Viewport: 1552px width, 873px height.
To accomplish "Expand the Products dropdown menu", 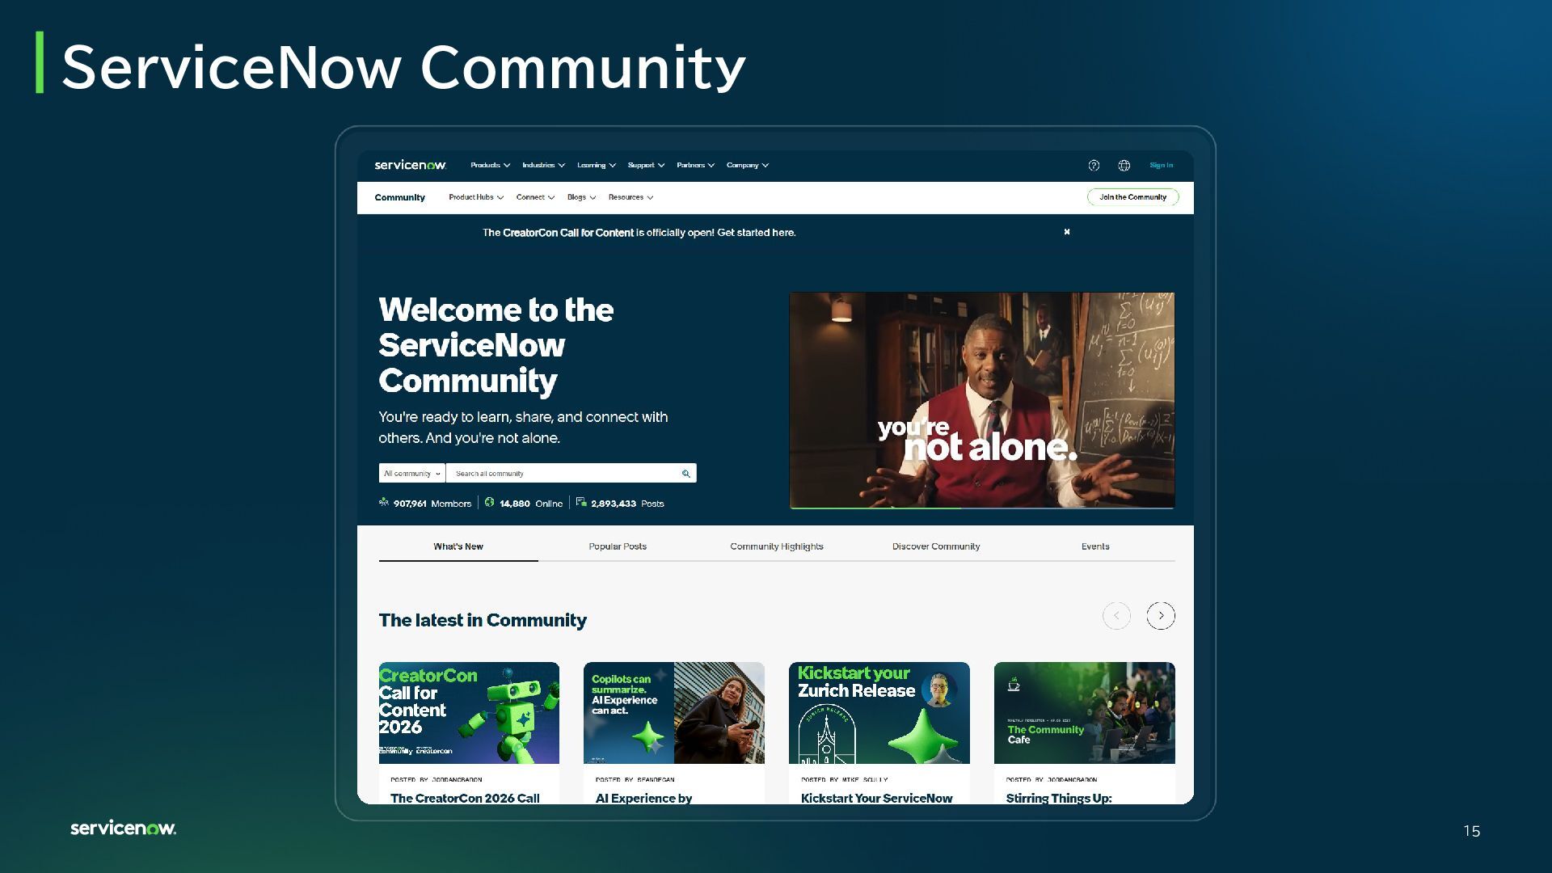I will [x=490, y=166].
